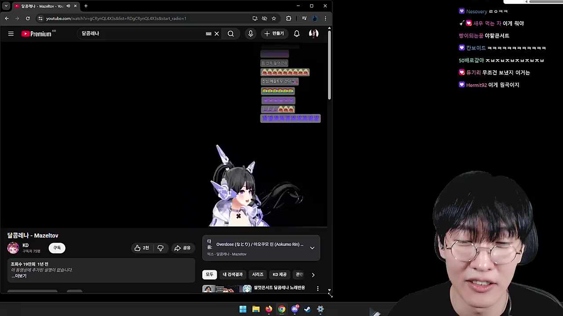Click the YouTube Premium logo
The width and height of the screenshot is (563, 316).
pyautogui.click(x=37, y=34)
